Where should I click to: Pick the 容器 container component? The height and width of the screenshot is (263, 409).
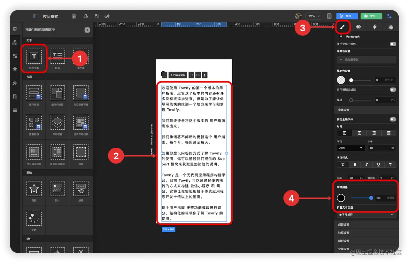click(81, 154)
